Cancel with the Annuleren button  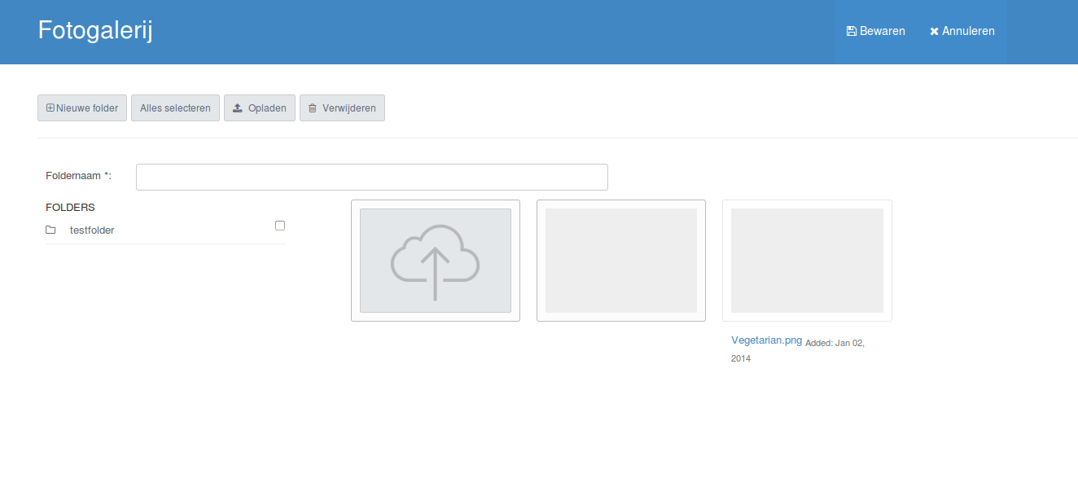tap(962, 31)
